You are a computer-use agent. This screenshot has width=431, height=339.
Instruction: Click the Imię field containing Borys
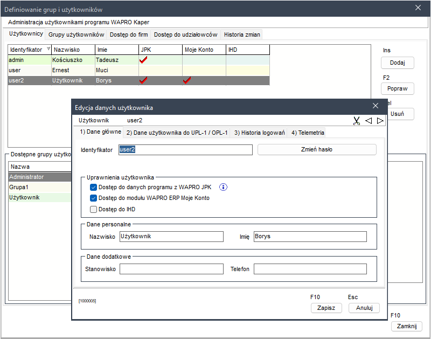click(310, 237)
